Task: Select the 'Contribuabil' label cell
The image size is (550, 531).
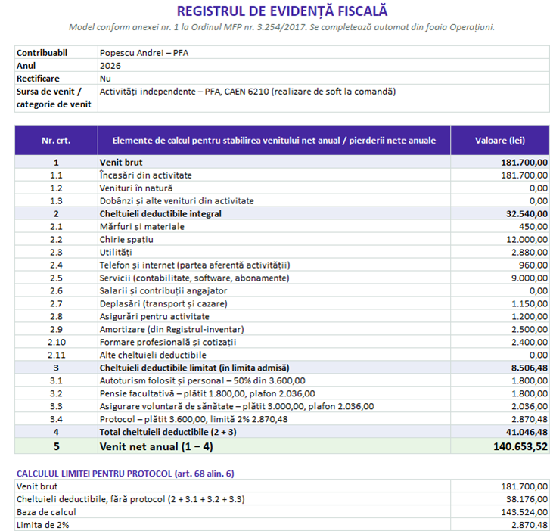Action: (56, 53)
